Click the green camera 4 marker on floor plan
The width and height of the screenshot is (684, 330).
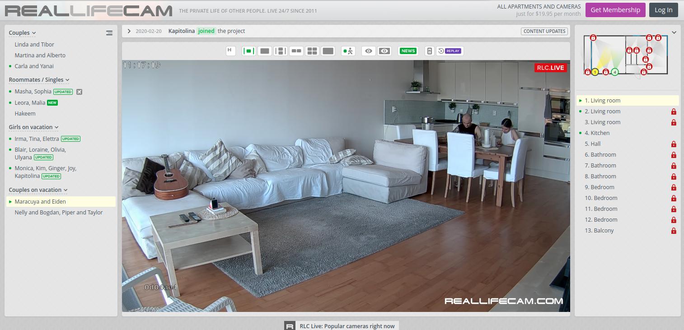pyautogui.click(x=614, y=71)
